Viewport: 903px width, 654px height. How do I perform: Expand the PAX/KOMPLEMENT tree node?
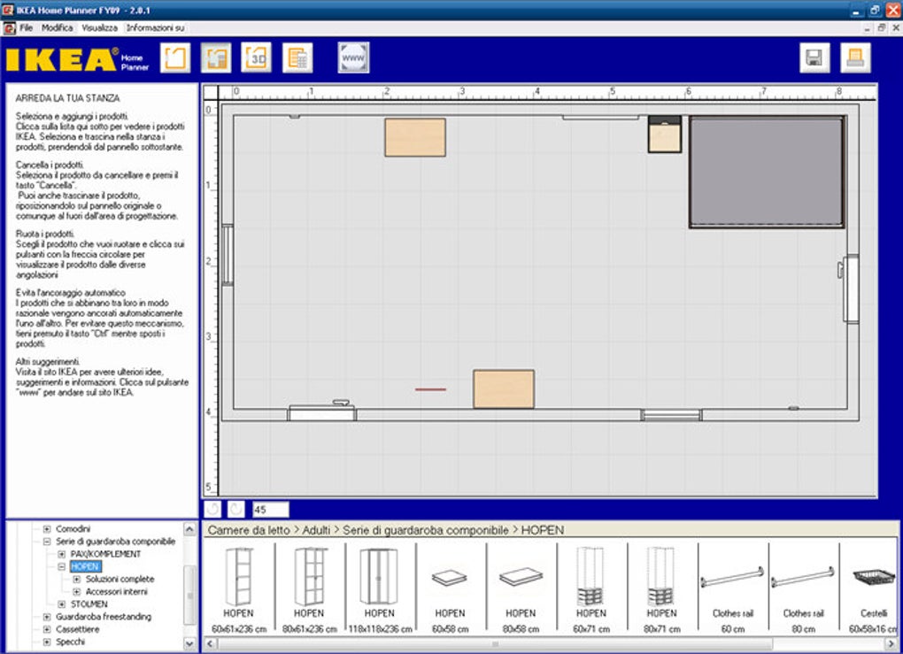(62, 554)
